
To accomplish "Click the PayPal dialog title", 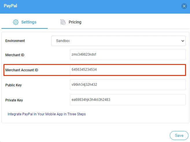I will [10, 6].
